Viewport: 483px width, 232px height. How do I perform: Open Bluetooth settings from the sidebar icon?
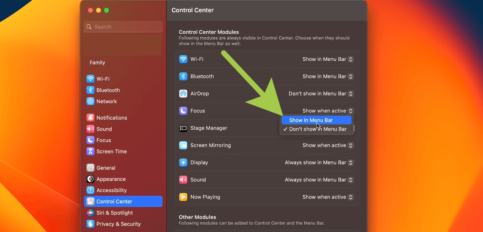[90, 90]
